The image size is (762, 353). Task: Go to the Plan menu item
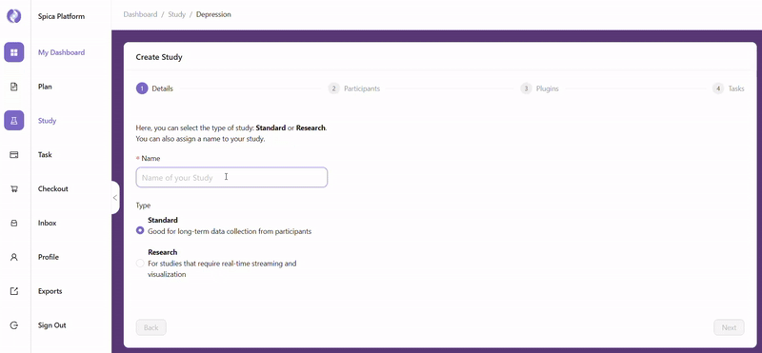click(45, 87)
